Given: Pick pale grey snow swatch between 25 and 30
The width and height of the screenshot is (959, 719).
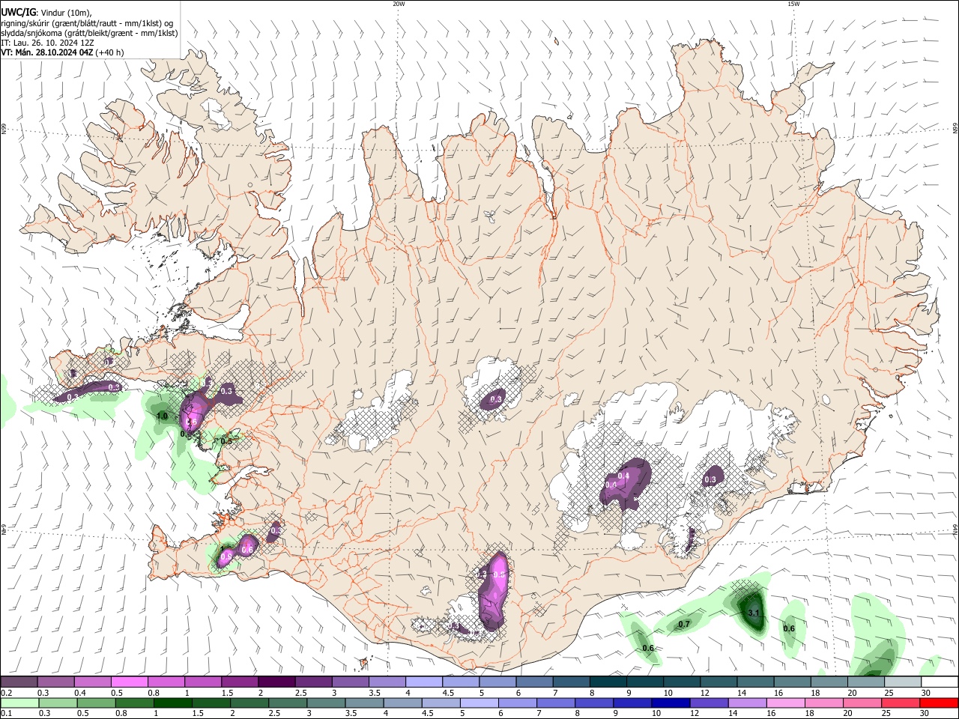Looking at the screenshot, I should [x=902, y=682].
